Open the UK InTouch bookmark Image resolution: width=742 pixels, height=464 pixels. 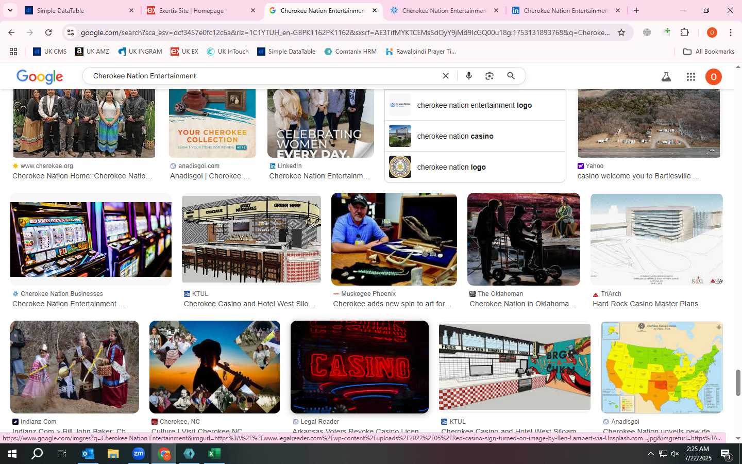(228, 52)
